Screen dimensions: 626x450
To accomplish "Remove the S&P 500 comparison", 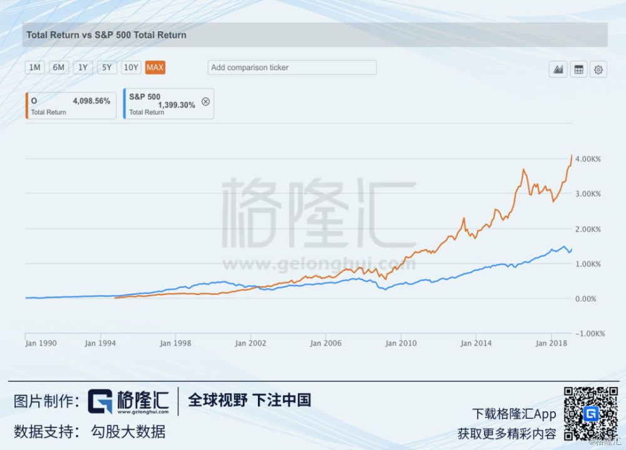I will pos(205,102).
